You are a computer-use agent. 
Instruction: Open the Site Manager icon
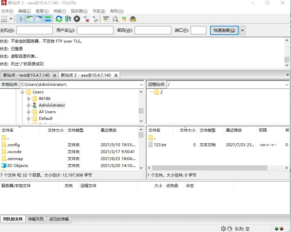point(4,19)
